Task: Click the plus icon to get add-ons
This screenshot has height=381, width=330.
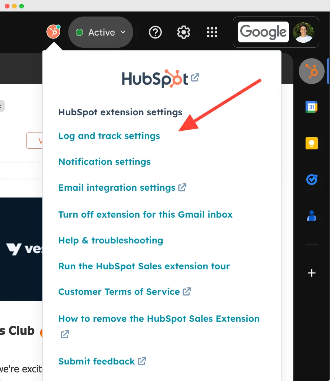Action: coord(311,273)
